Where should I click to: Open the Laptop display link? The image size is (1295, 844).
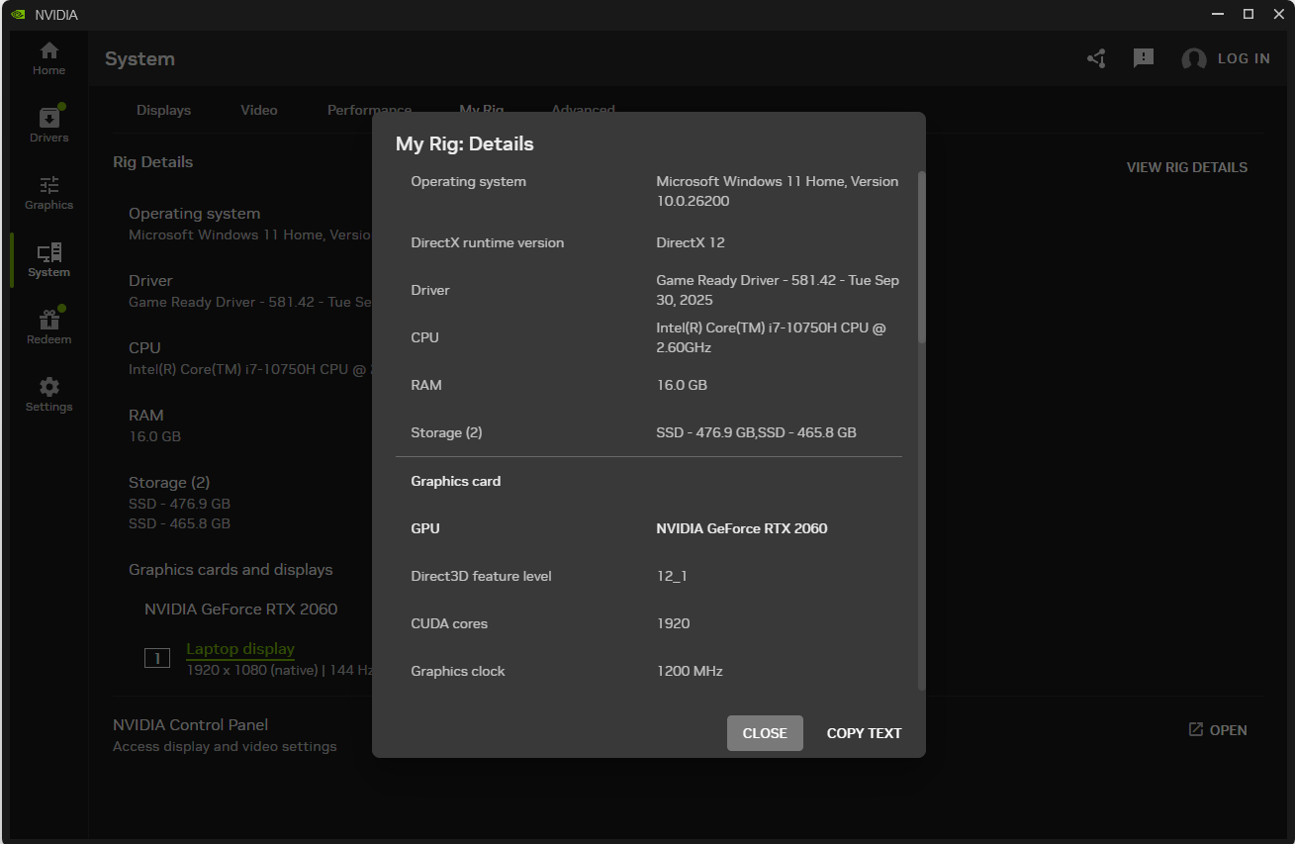click(240, 649)
